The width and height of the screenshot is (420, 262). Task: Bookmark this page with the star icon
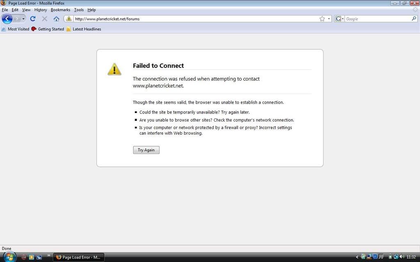click(322, 19)
